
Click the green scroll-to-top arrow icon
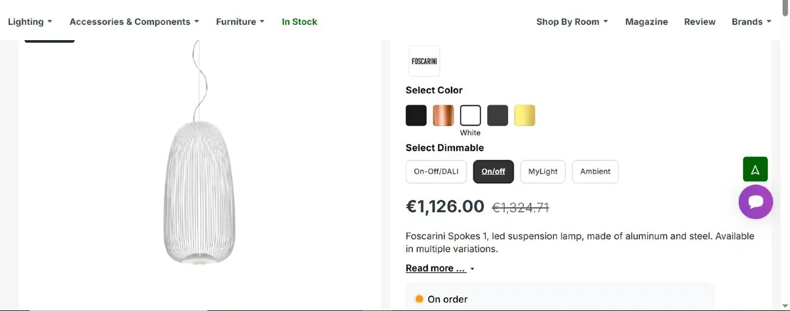(x=755, y=170)
